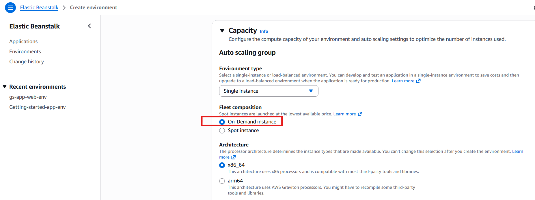Click Fleet composition Learn more link
The height and width of the screenshot is (200, 535).
point(344,114)
